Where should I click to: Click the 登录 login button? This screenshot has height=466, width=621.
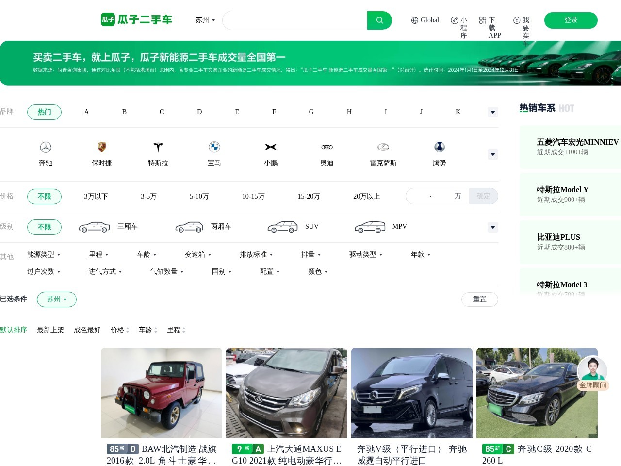(x=571, y=20)
